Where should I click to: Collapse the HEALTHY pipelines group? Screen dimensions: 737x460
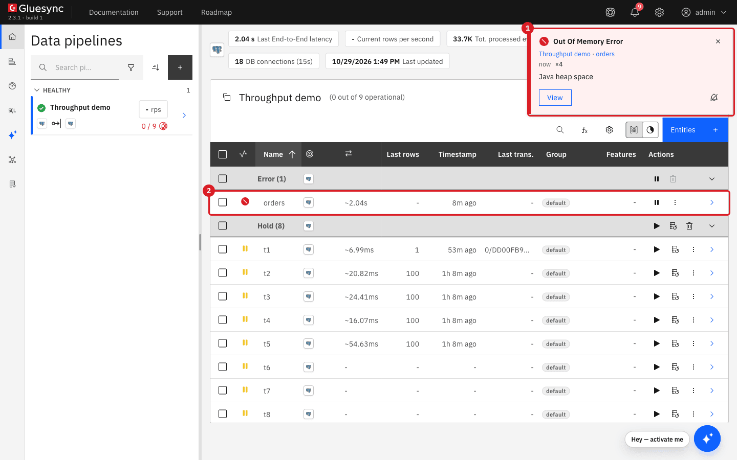click(x=37, y=90)
